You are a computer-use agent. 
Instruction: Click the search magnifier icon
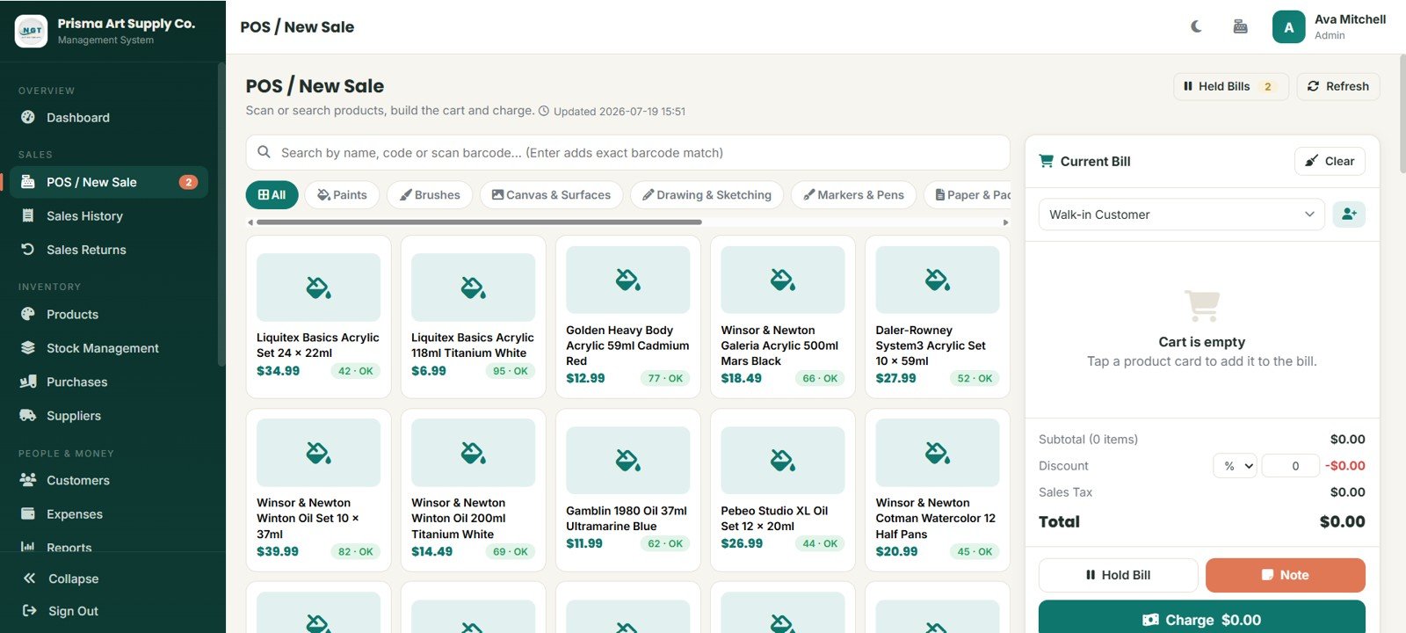264,152
